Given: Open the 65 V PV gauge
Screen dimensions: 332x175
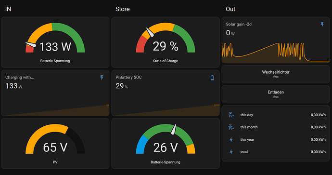Looking at the screenshot, I should pyautogui.click(x=55, y=144).
